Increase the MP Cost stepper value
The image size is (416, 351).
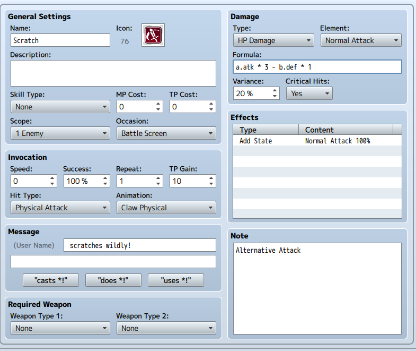tap(158, 104)
